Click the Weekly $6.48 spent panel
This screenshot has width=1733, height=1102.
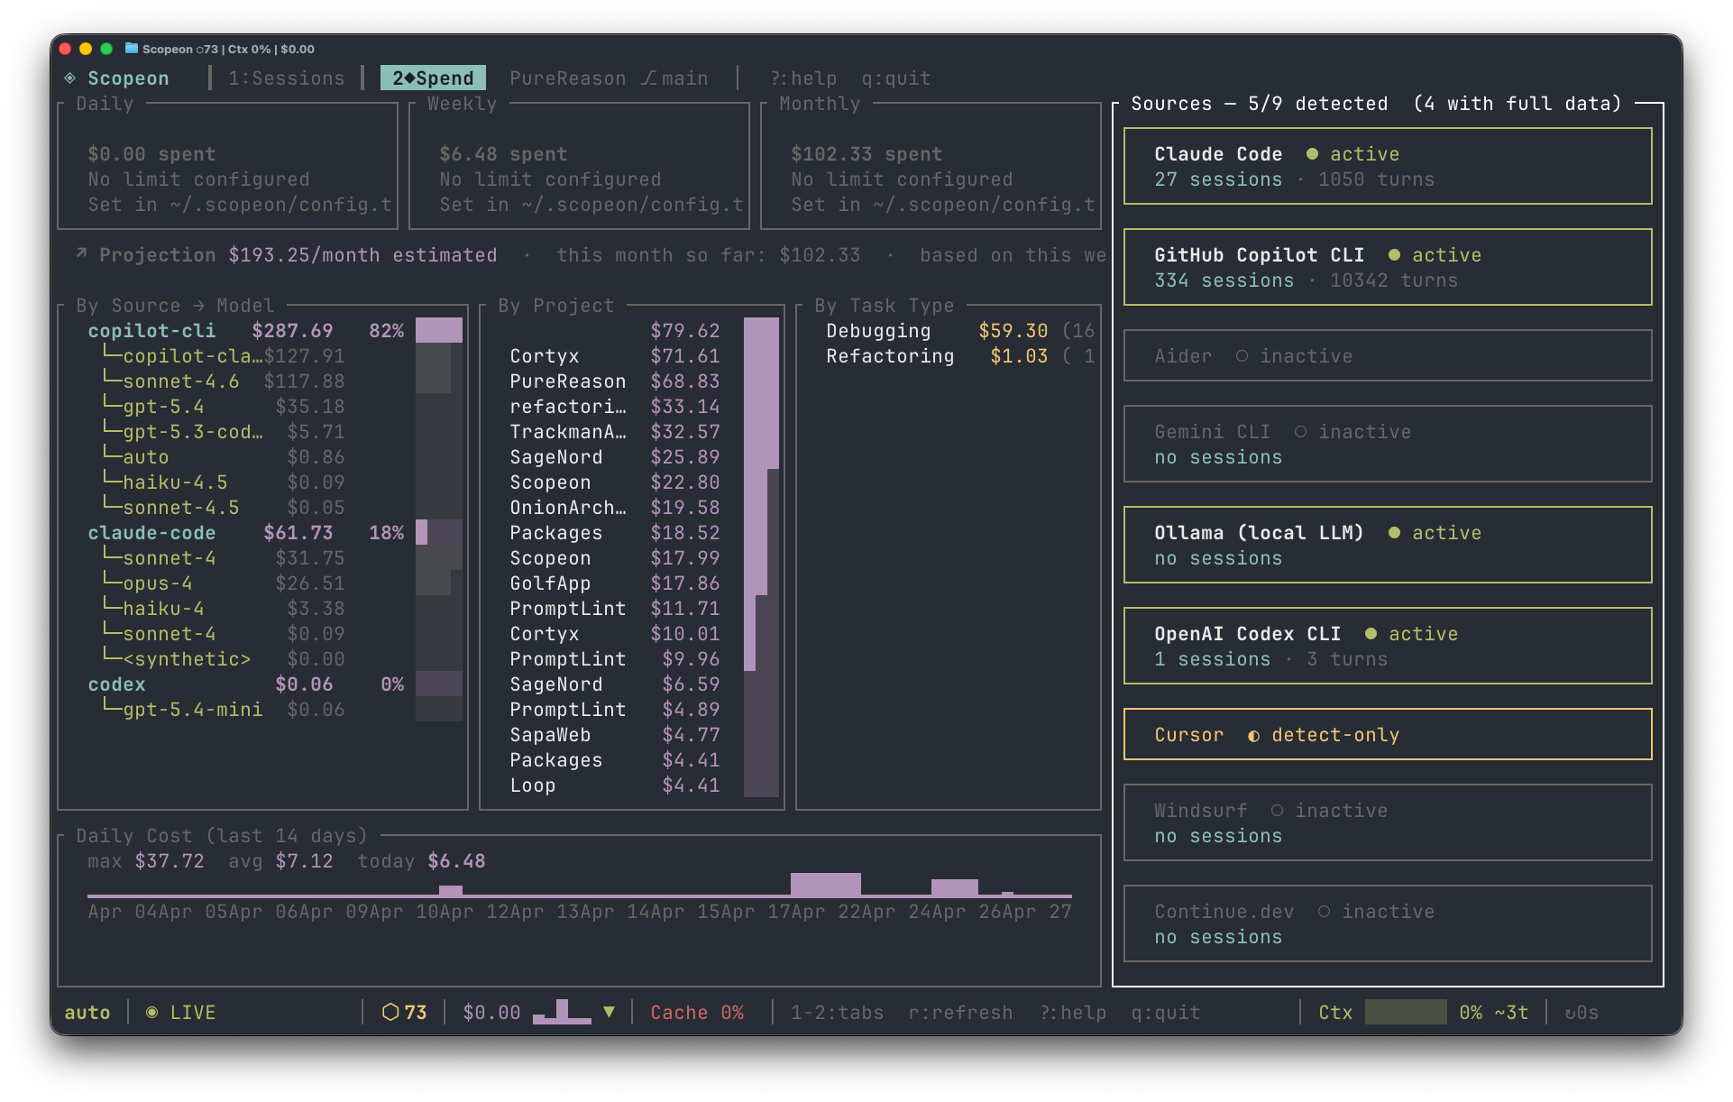[x=579, y=166]
